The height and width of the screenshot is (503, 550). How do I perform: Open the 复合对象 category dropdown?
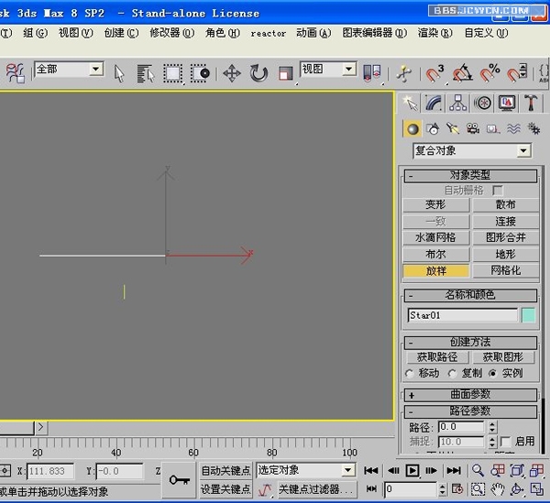(523, 151)
